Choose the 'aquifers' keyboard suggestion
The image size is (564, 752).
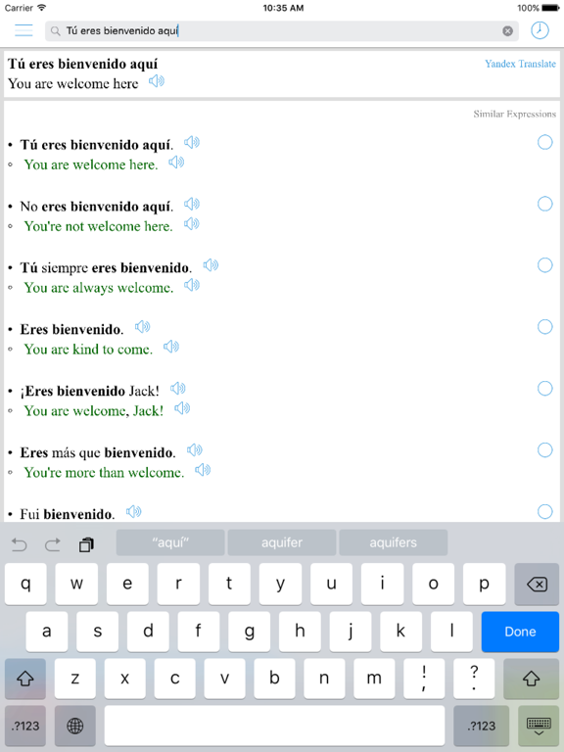pyautogui.click(x=393, y=542)
